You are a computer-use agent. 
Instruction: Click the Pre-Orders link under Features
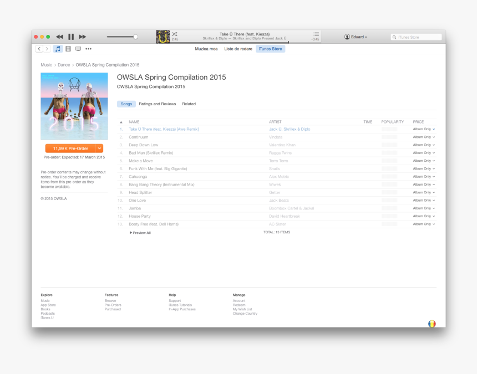click(112, 305)
